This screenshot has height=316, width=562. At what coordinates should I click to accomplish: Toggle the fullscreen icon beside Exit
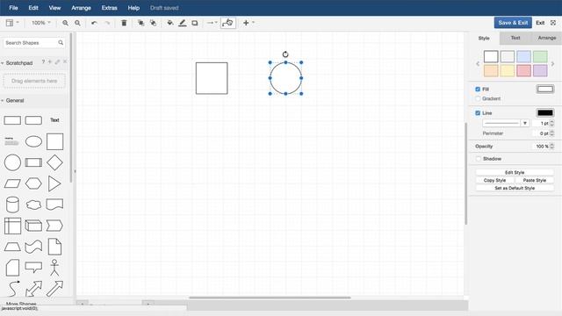(553, 23)
